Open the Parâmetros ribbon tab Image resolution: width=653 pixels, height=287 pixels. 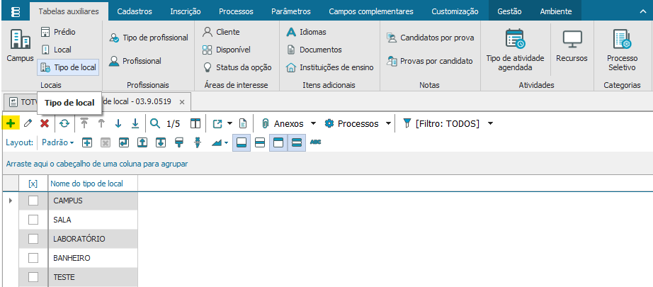[x=290, y=11]
